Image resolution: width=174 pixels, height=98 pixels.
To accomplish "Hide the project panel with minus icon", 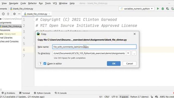I will [x=19, y=14].
